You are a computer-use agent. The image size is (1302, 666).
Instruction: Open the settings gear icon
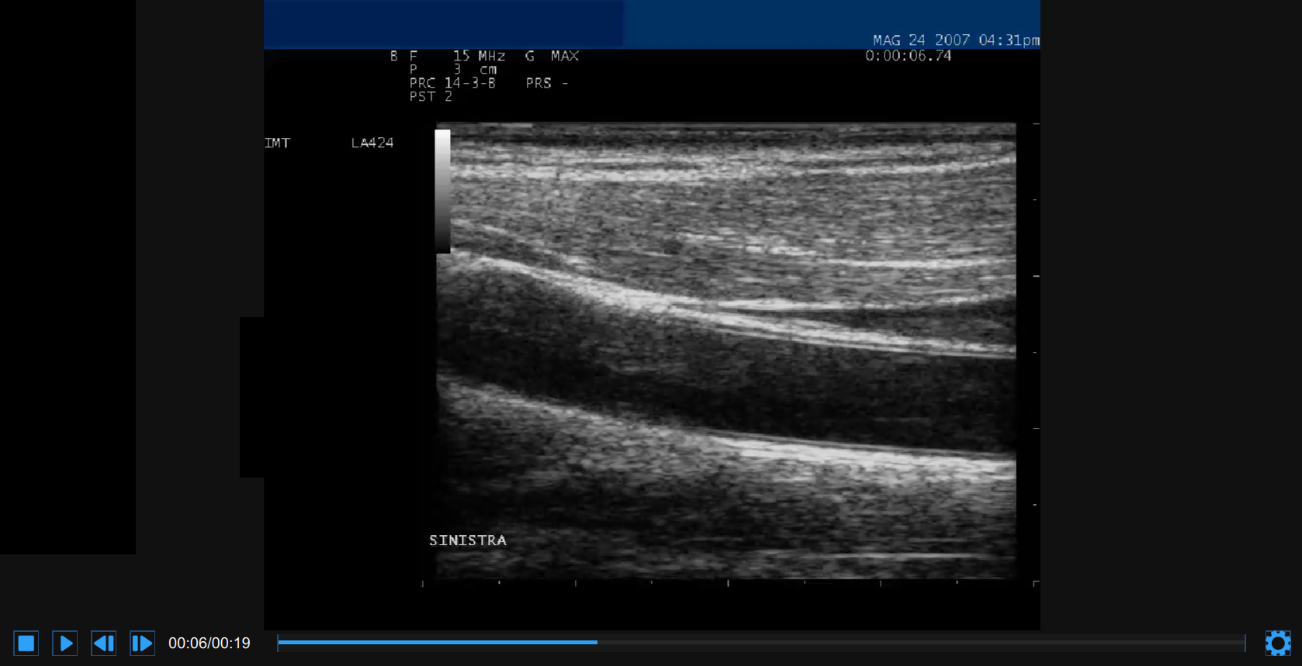pos(1277,643)
